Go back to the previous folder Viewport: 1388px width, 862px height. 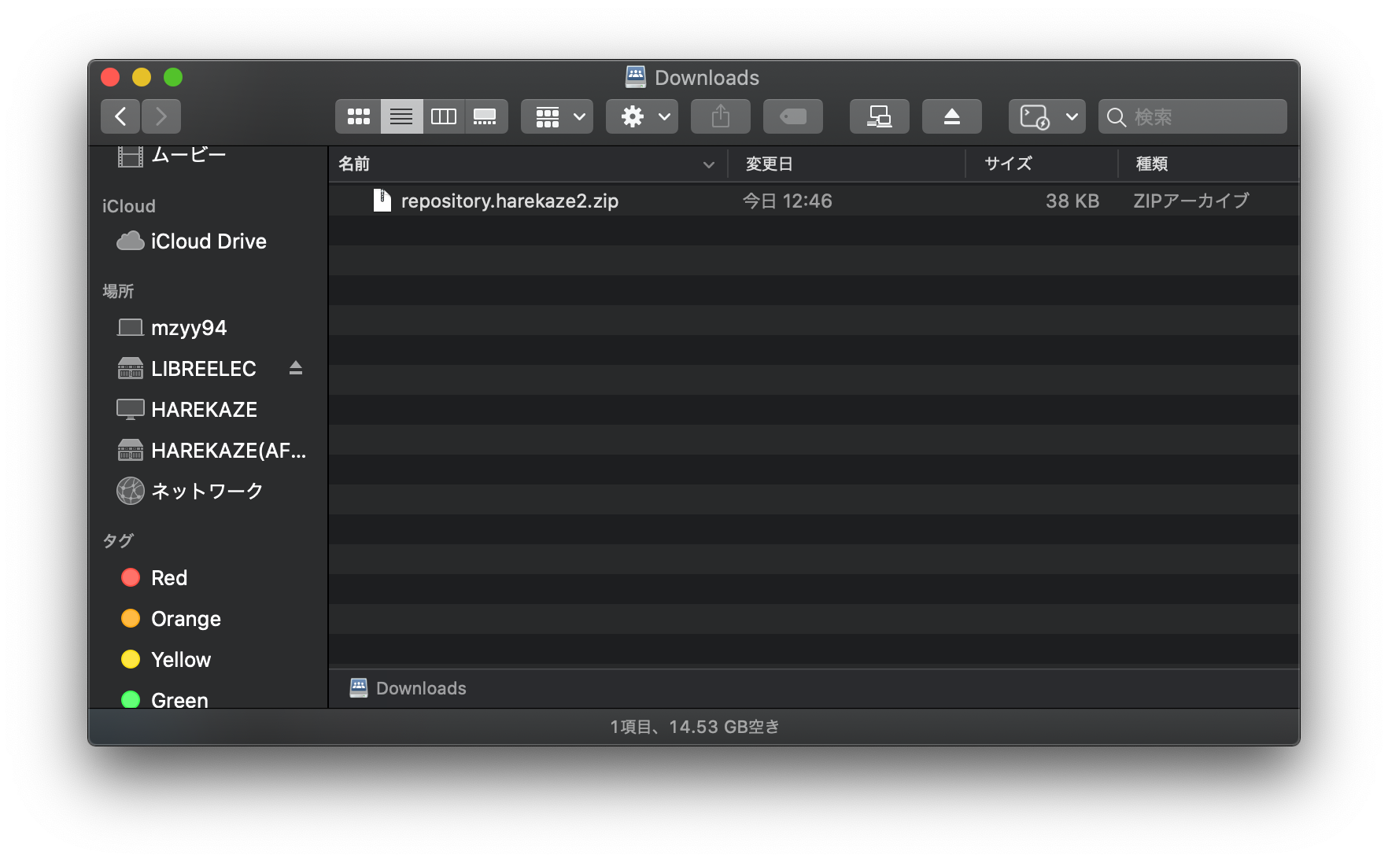[120, 116]
